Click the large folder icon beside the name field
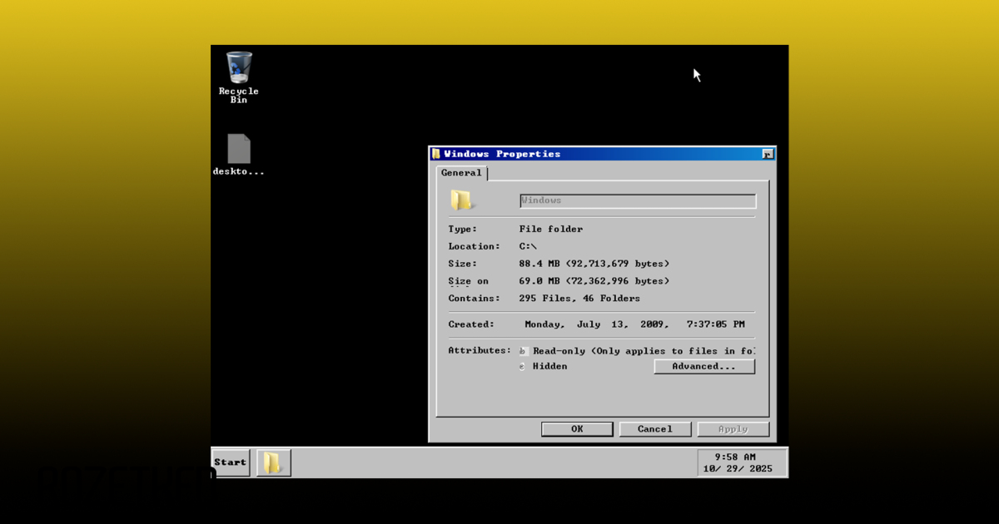 coord(461,200)
